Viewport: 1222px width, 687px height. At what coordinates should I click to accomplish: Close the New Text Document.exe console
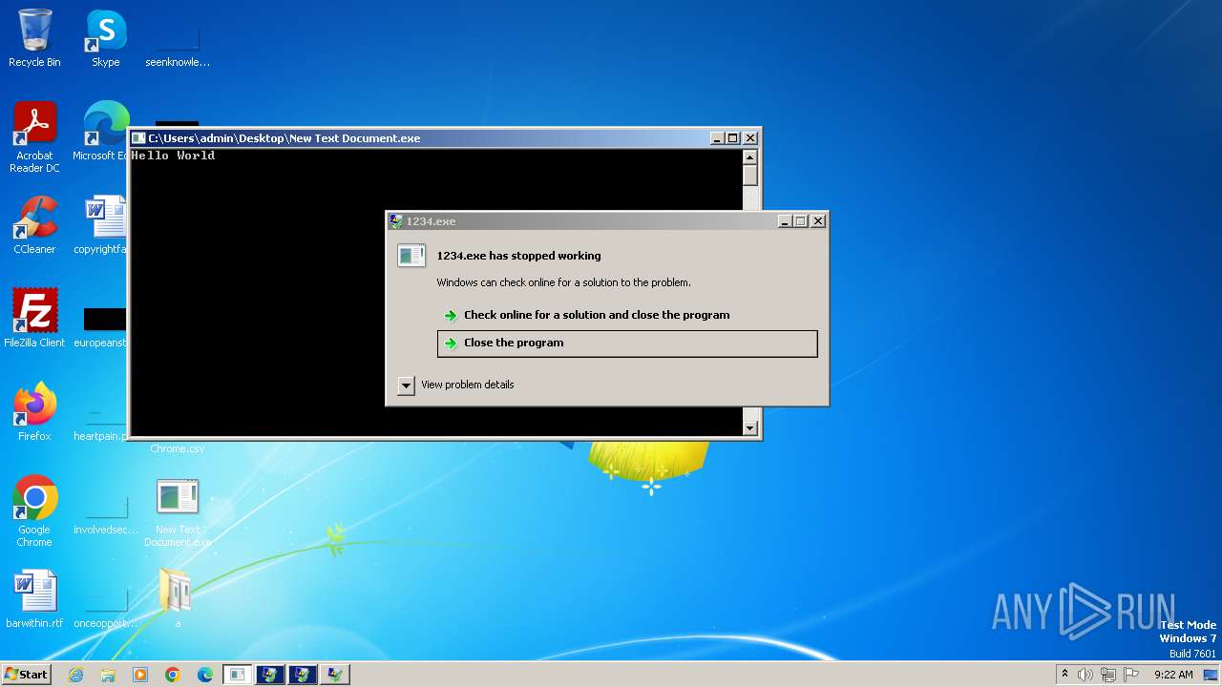pyautogui.click(x=750, y=138)
